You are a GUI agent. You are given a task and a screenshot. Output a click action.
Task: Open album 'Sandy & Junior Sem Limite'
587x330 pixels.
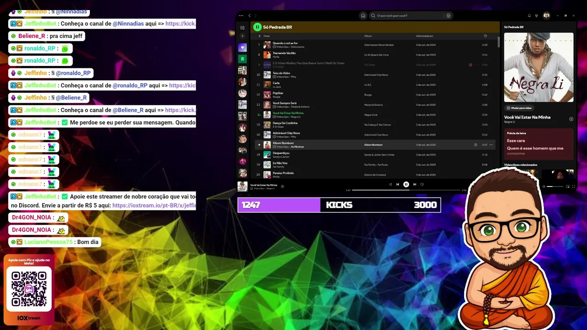tap(379, 155)
